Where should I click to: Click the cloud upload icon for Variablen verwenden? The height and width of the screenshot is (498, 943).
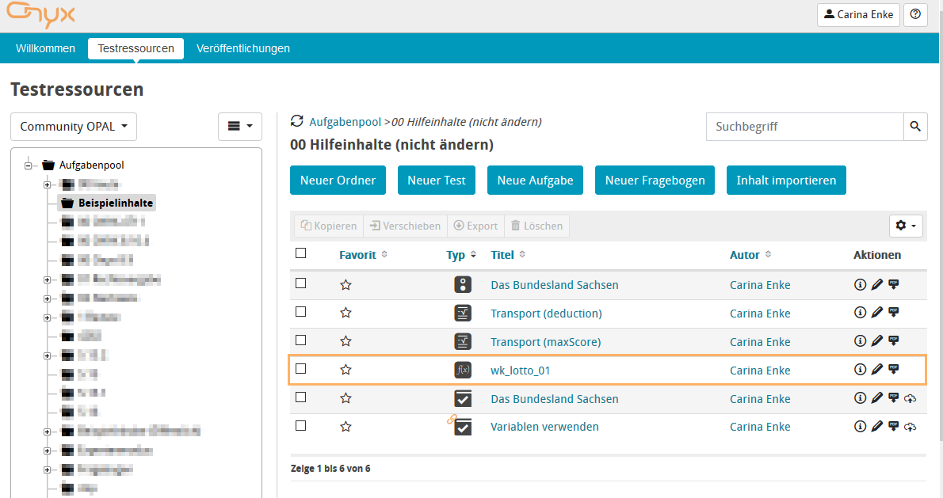point(911,427)
